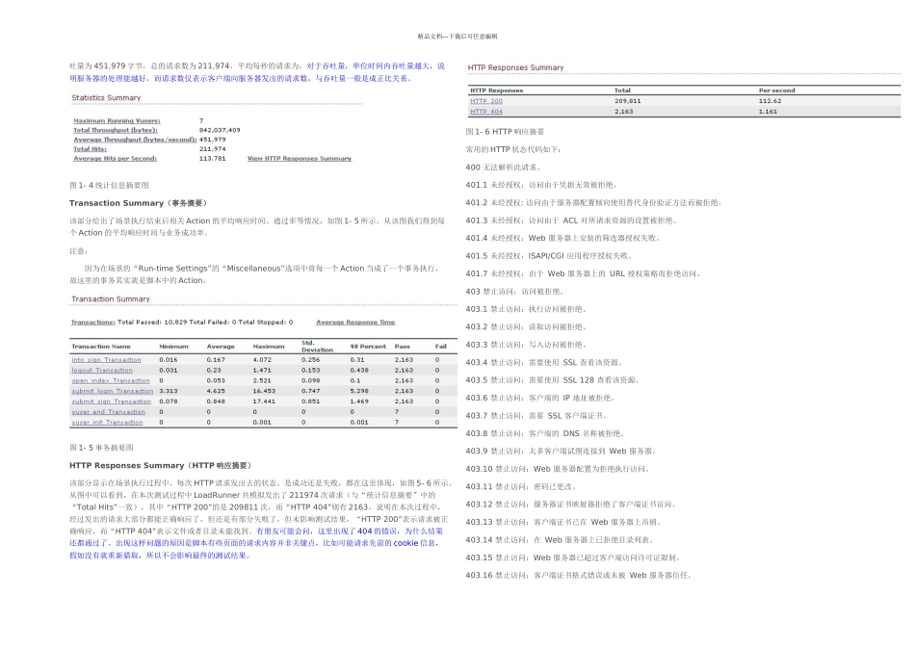Open the 'Average Response Time' link
Screen dimensions: 915x647
(355, 322)
